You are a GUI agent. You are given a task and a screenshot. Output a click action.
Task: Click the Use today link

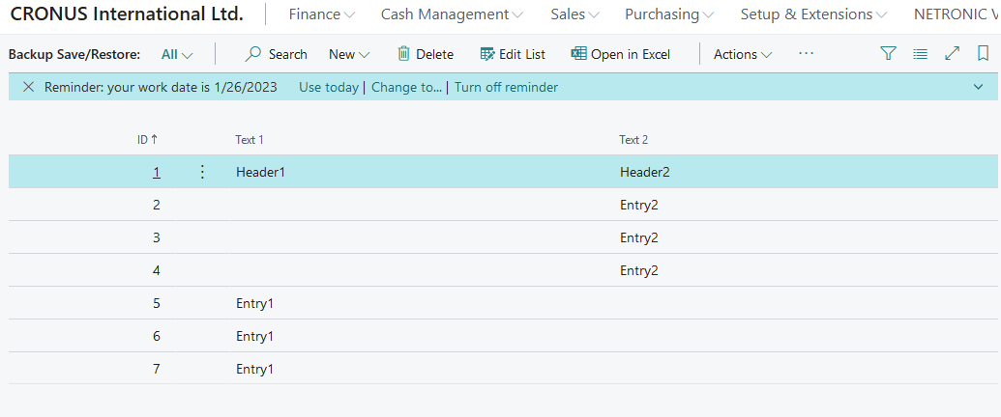point(329,87)
